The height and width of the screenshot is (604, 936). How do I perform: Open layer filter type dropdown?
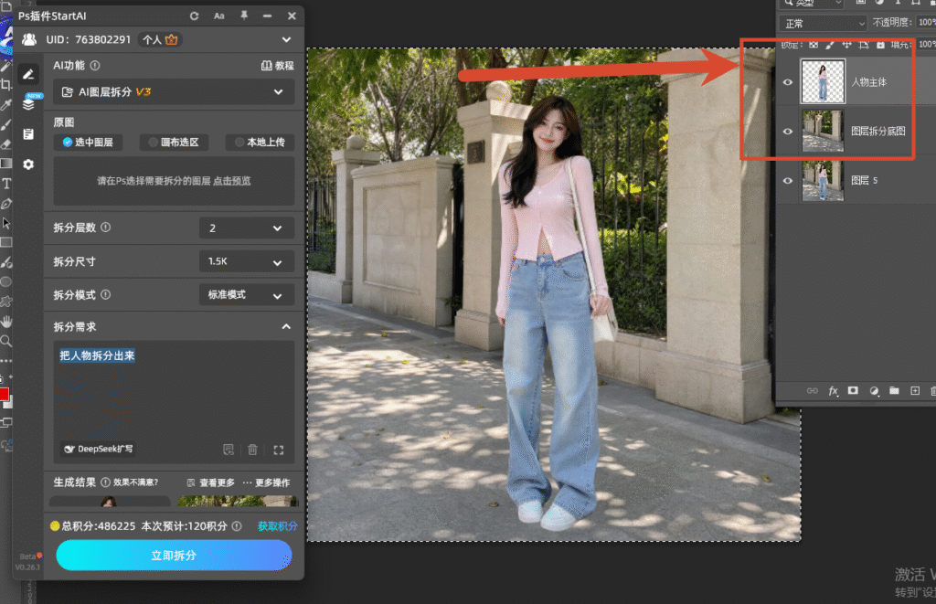[812, 3]
